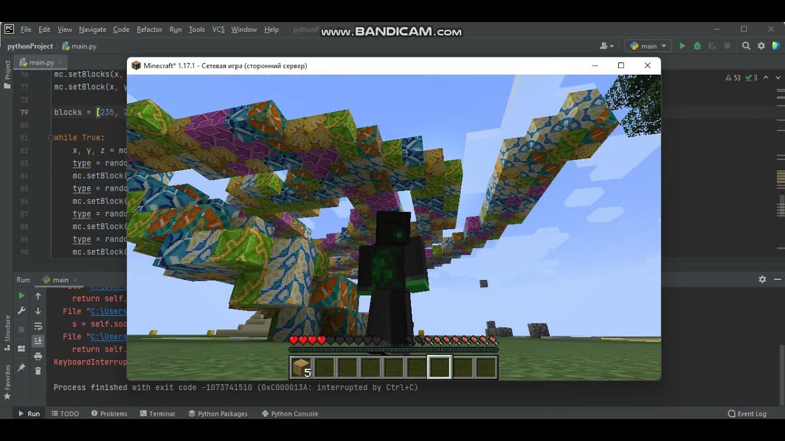Open the Code menu
The image size is (785, 441).
click(121, 29)
